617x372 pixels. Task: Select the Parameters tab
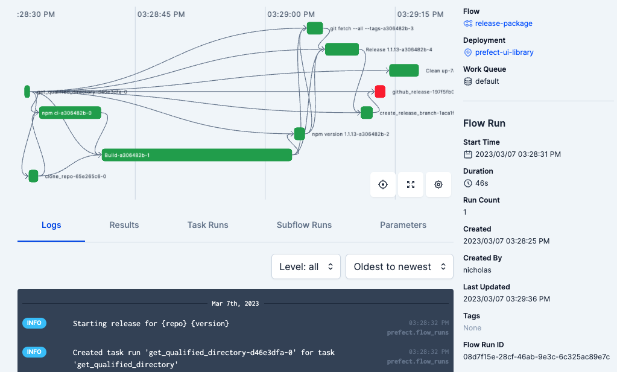point(403,225)
